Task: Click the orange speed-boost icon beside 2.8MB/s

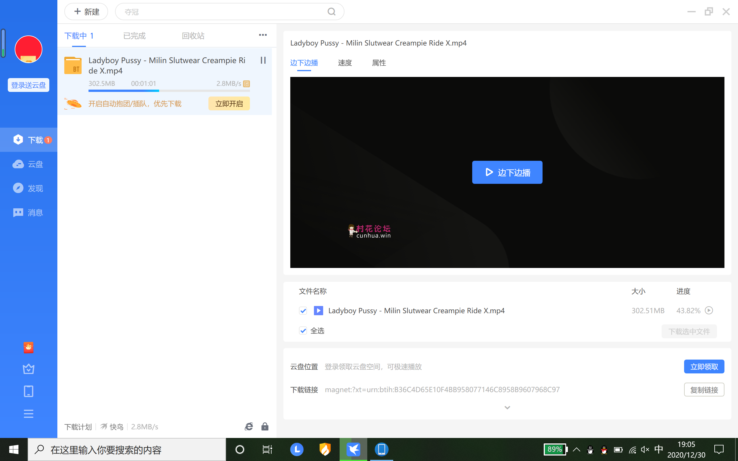Action: pyautogui.click(x=246, y=84)
